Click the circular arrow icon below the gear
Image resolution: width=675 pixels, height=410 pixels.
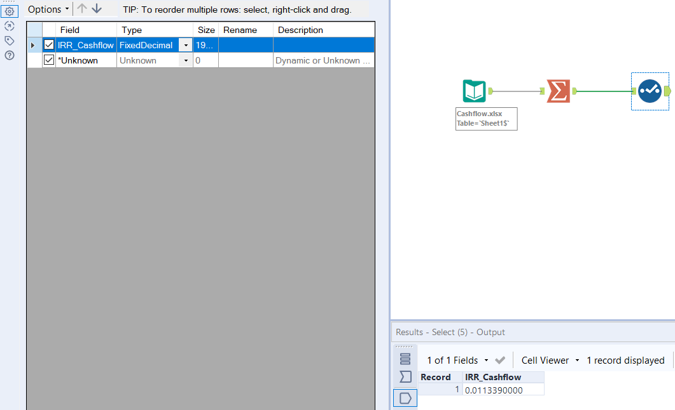click(9, 25)
